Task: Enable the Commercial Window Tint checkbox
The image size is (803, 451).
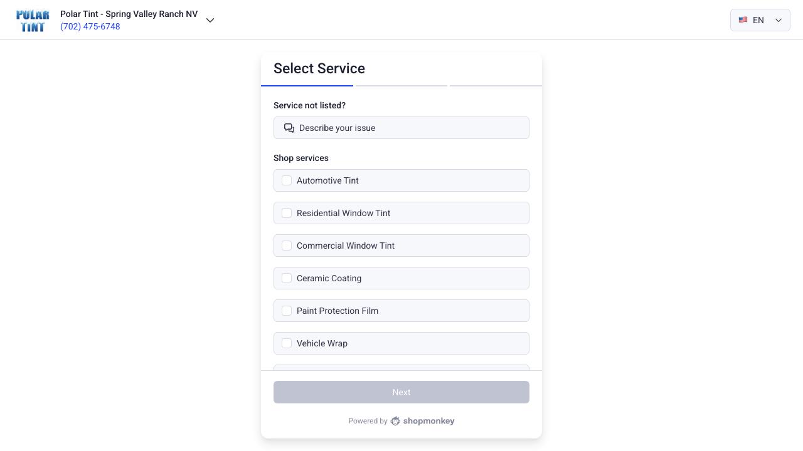Action: click(x=287, y=246)
